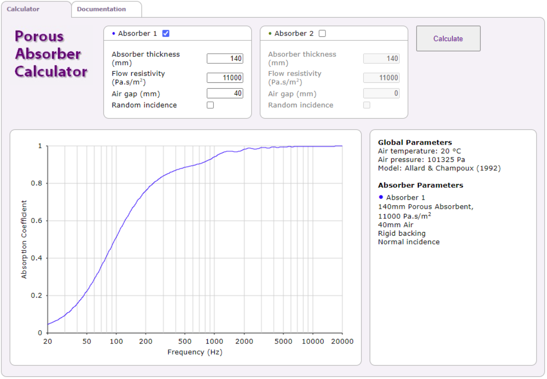Click the Absorption Coefficient axis label
Screen dimensions: 547x379
tap(24, 239)
